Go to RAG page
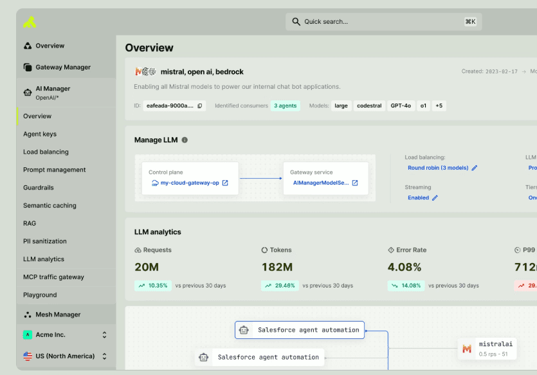 tap(66, 223)
